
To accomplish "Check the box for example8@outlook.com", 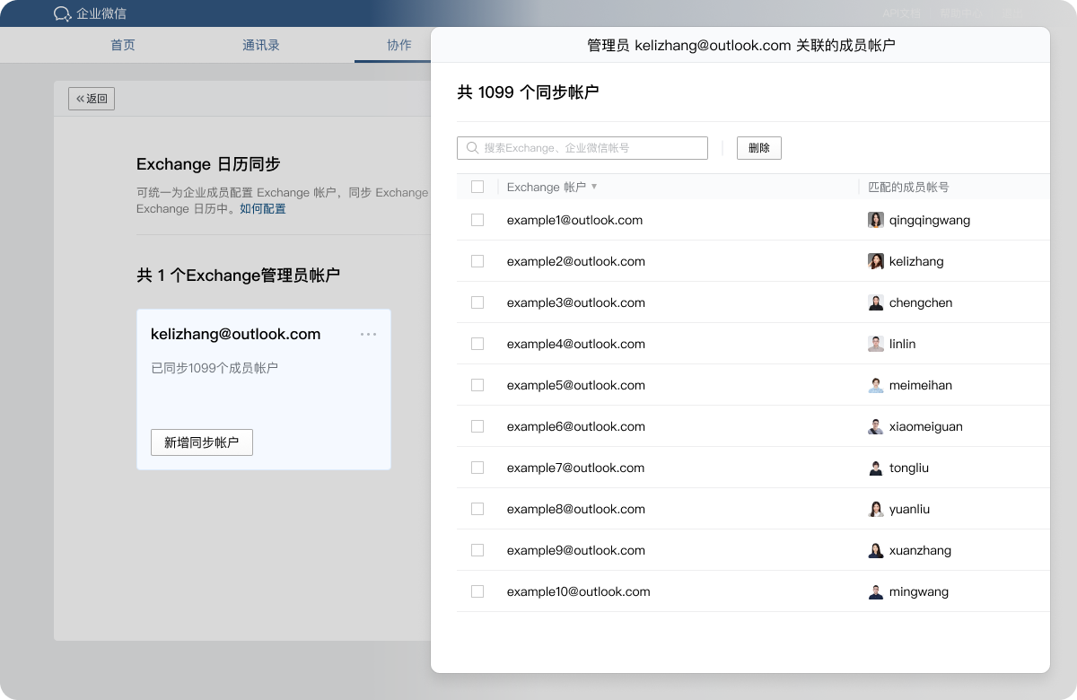I will coord(477,509).
